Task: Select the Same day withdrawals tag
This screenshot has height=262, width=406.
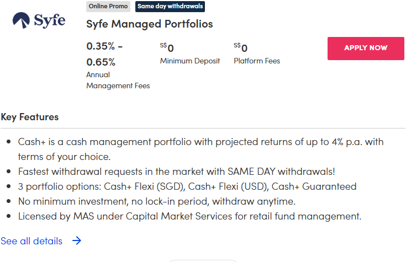Action: coord(170,7)
